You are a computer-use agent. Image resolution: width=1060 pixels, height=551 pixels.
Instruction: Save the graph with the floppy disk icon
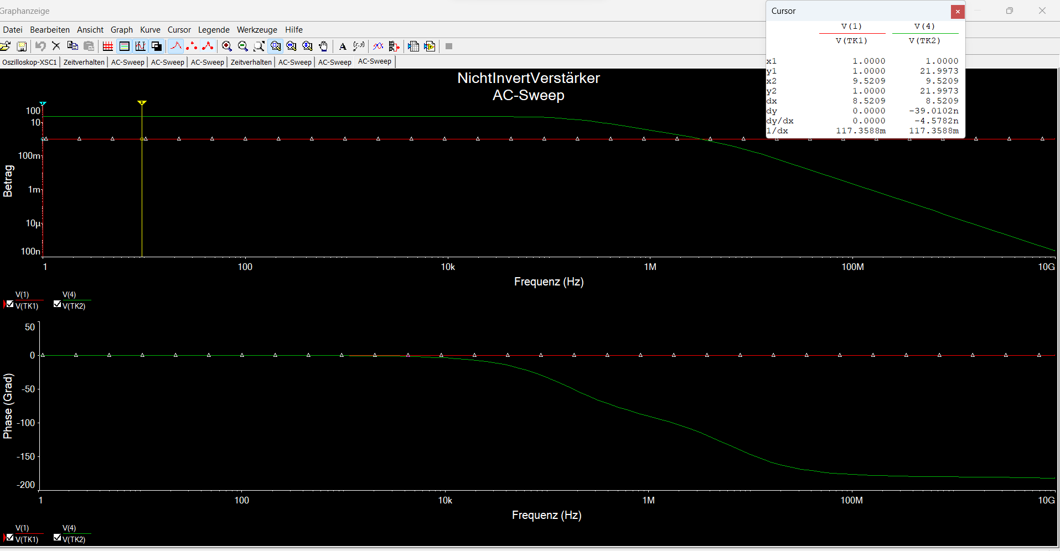tap(22, 46)
